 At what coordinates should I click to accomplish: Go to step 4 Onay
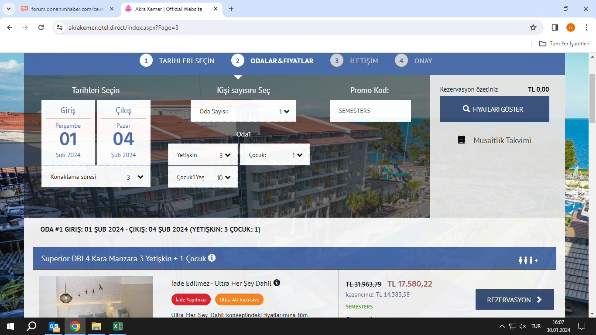(414, 61)
